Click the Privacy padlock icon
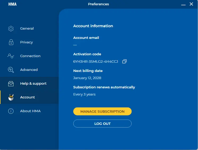 (x=11, y=42)
